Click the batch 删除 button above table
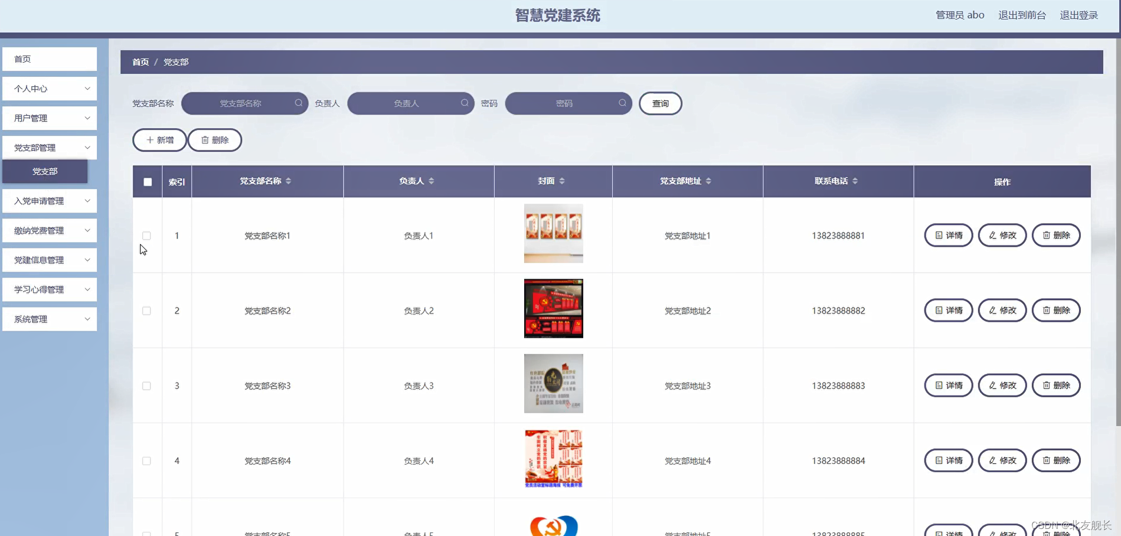The height and width of the screenshot is (536, 1121). 215,140
